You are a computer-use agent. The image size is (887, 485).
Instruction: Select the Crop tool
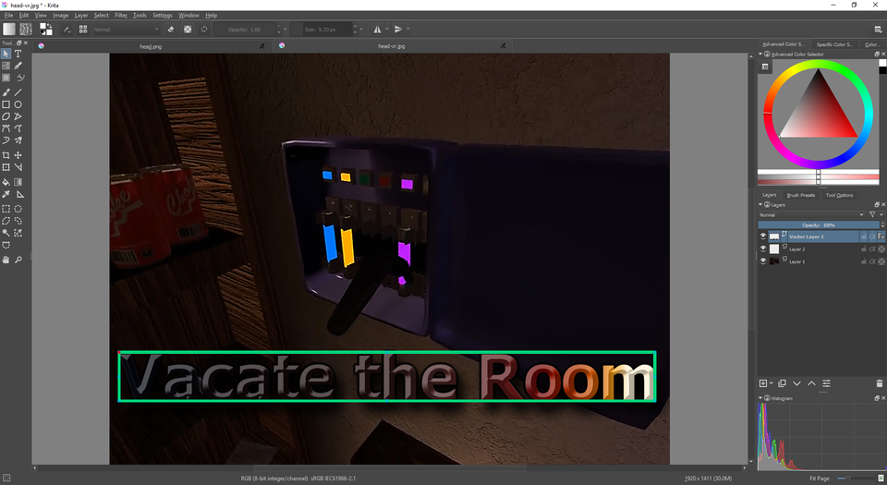6,155
